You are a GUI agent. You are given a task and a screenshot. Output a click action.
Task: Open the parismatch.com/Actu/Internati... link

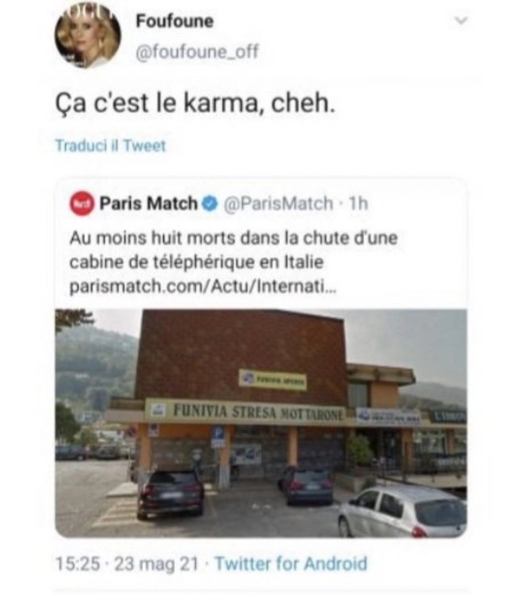203,286
